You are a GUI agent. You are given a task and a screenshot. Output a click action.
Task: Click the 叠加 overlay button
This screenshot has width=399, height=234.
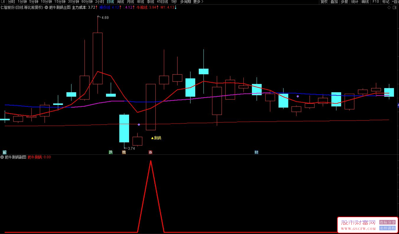(334, 2)
